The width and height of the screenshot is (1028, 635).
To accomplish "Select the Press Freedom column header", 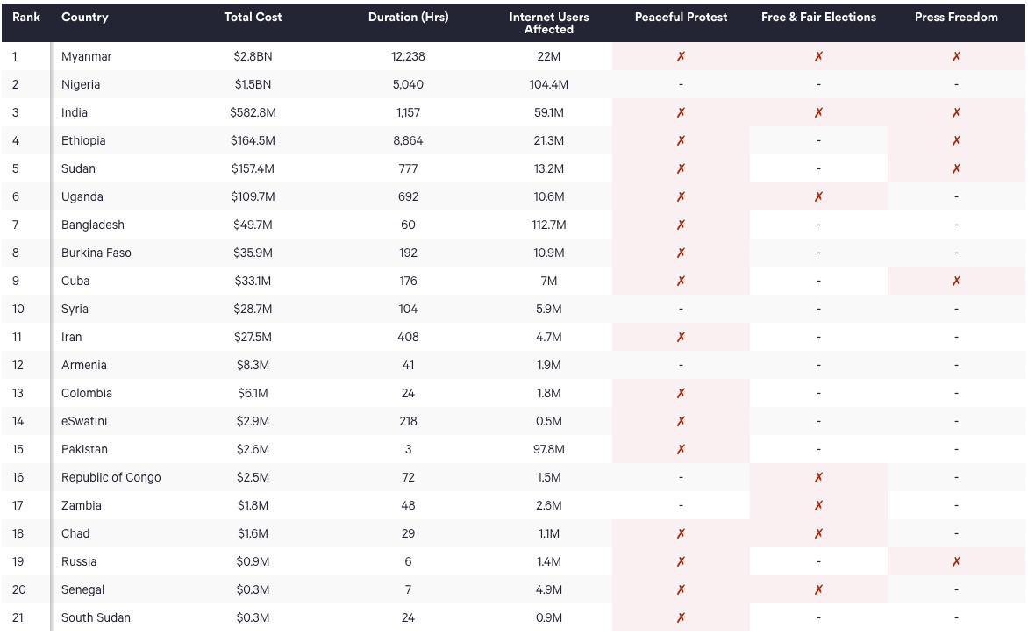I will click(956, 17).
